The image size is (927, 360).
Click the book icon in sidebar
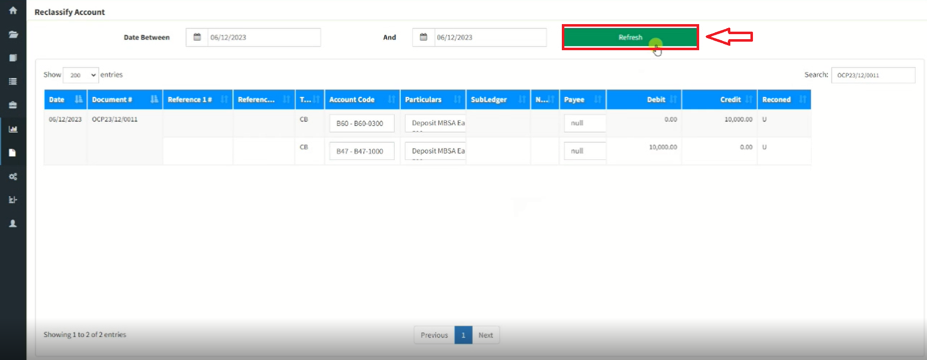click(13, 58)
